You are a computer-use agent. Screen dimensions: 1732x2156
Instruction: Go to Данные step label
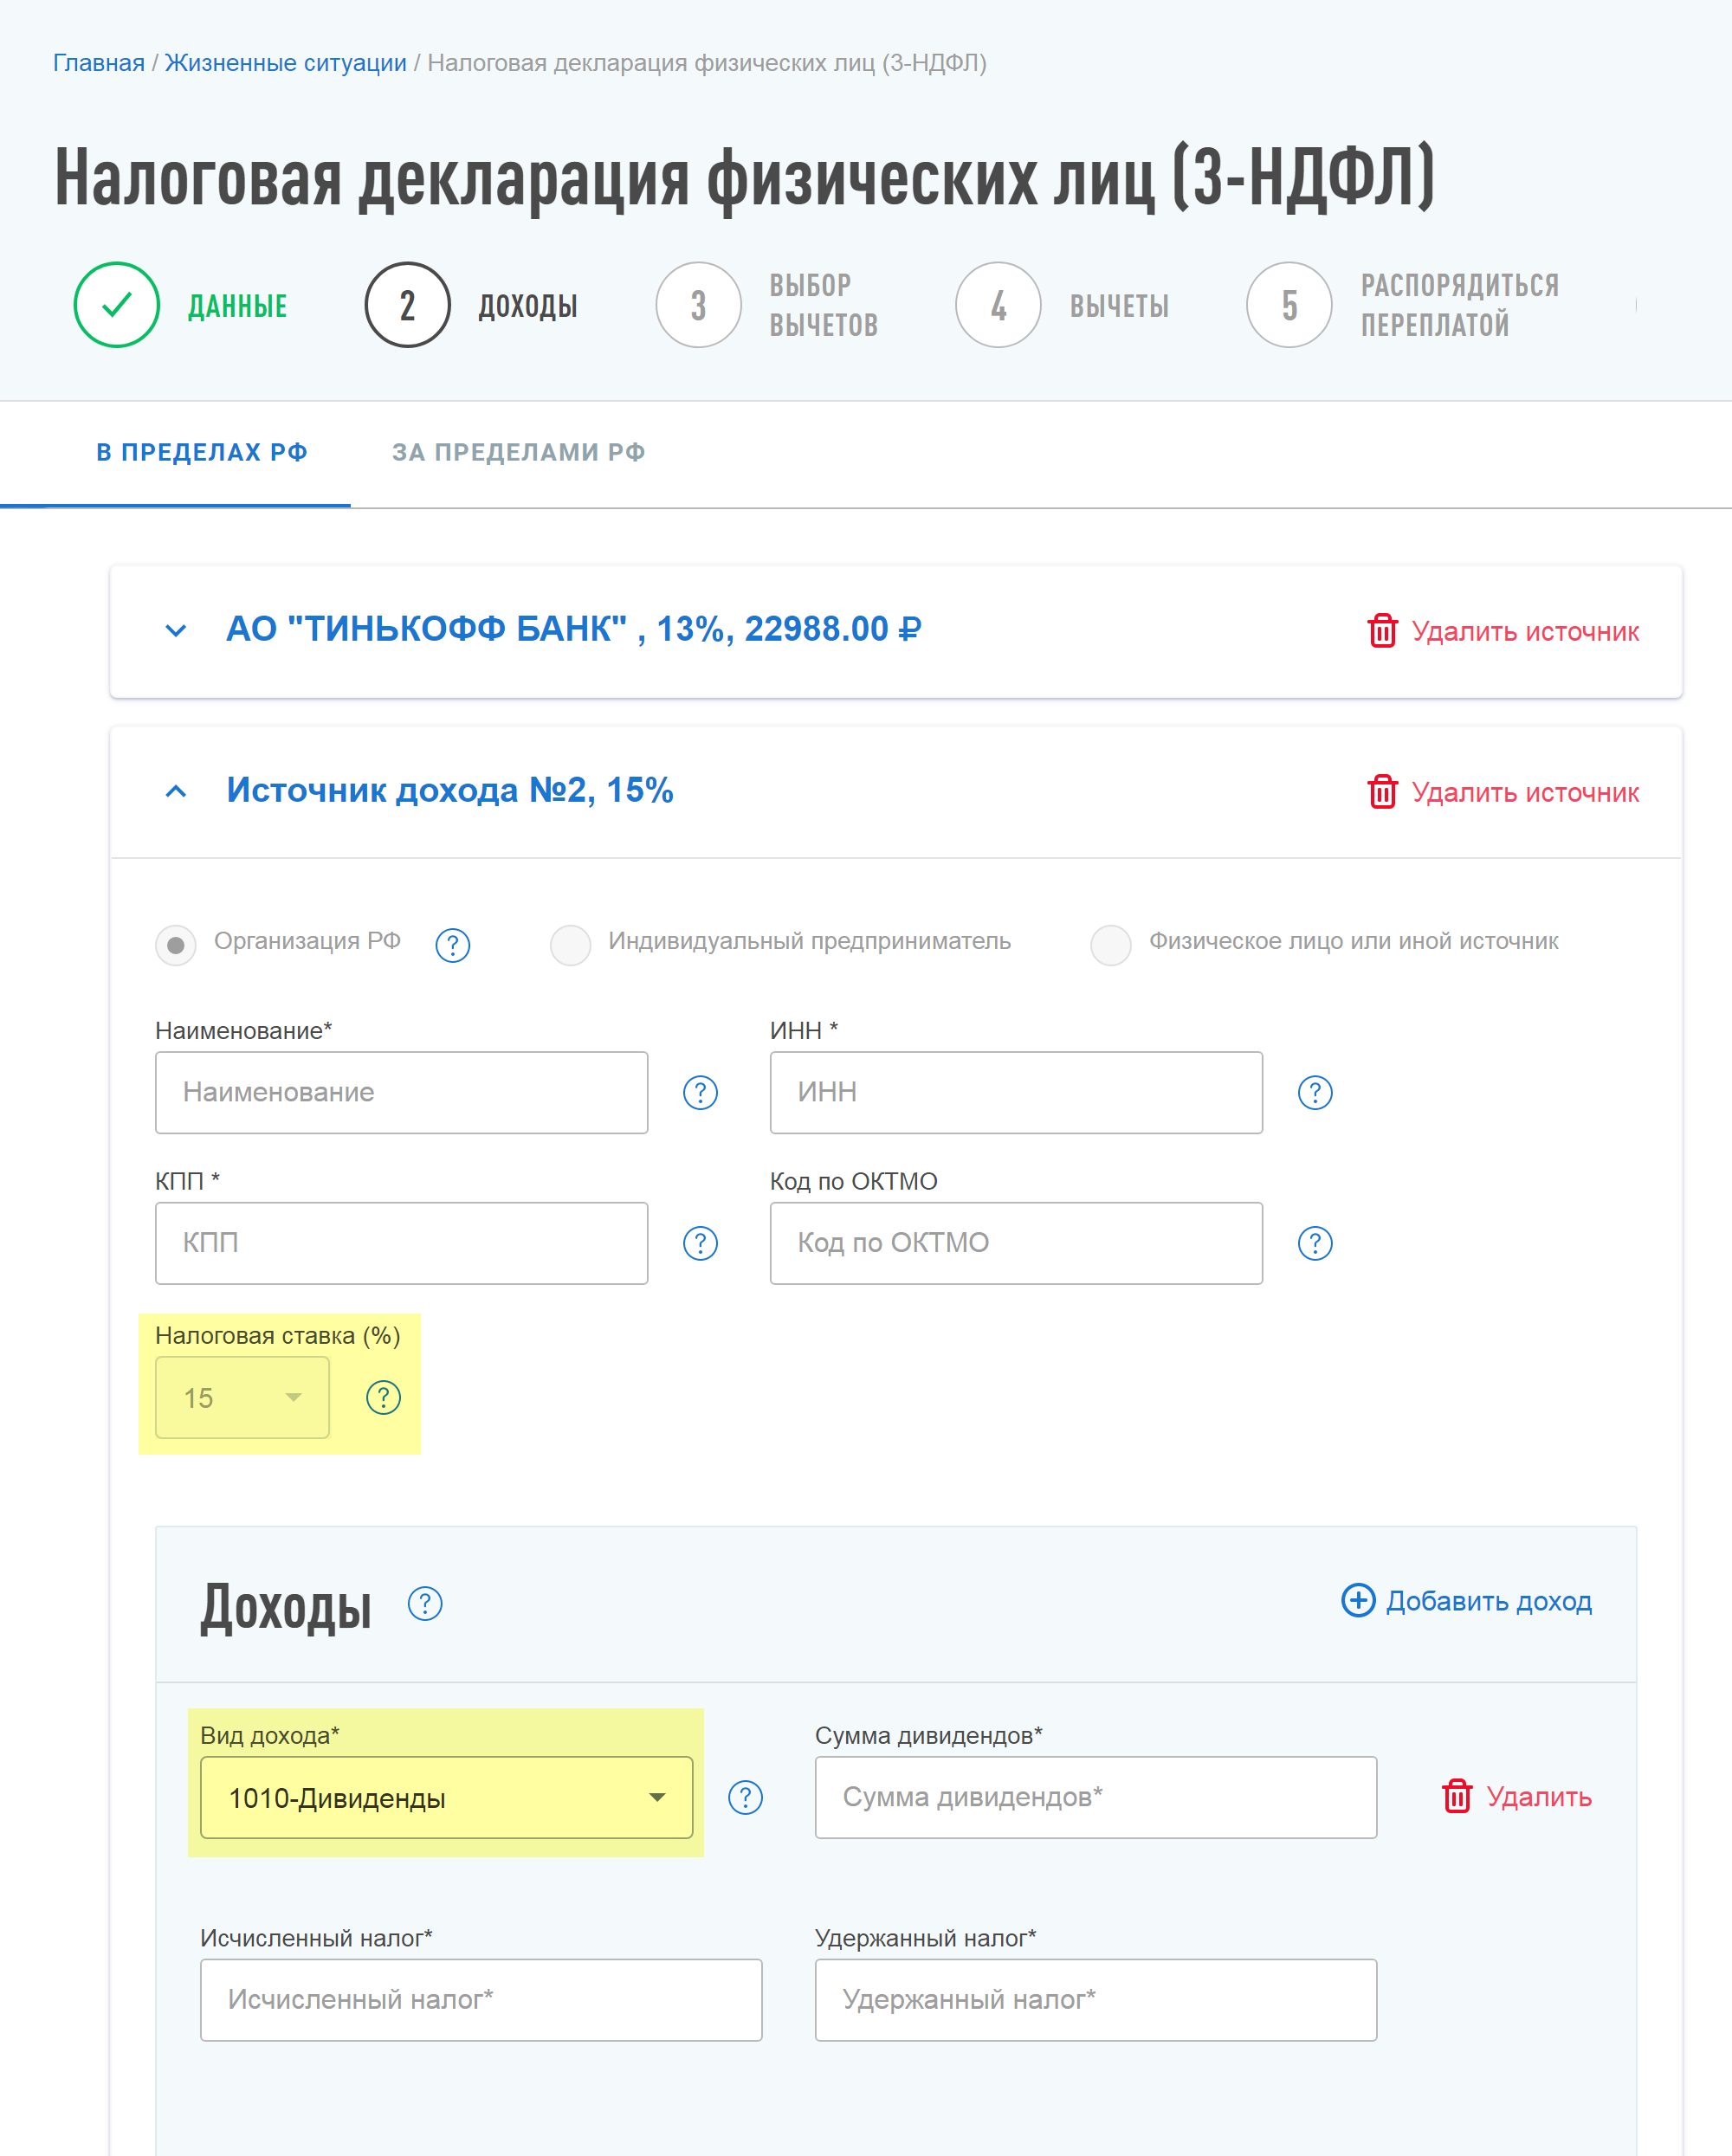(x=238, y=306)
